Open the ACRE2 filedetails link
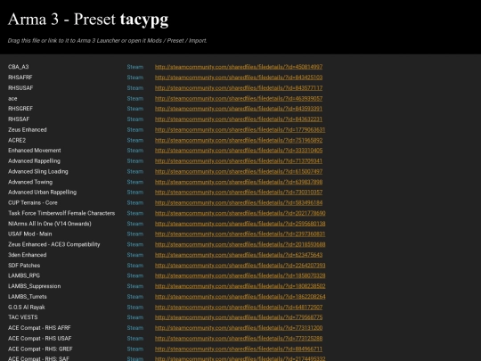 click(x=239, y=140)
